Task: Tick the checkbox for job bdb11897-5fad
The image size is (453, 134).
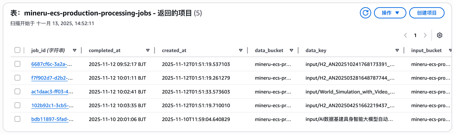Action: (x=17, y=119)
